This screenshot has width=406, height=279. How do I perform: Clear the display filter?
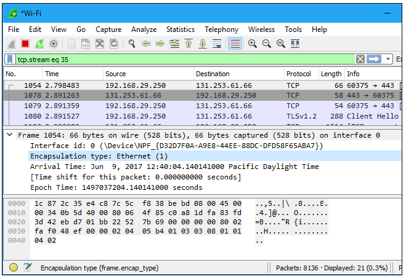(360, 59)
